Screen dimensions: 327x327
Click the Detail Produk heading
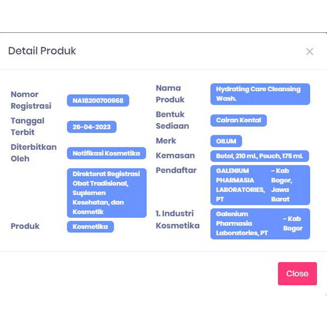tap(42, 51)
